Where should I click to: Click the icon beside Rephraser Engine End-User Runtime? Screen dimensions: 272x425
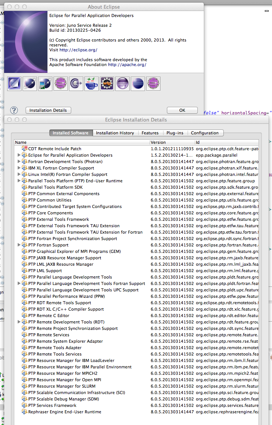click(25, 412)
